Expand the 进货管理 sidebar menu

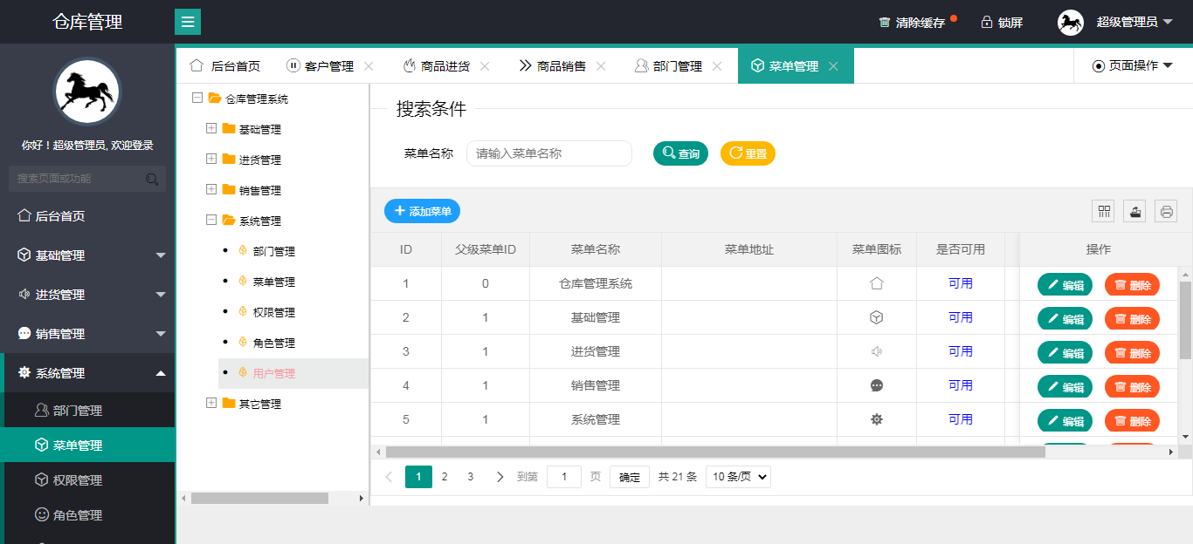tap(87, 295)
